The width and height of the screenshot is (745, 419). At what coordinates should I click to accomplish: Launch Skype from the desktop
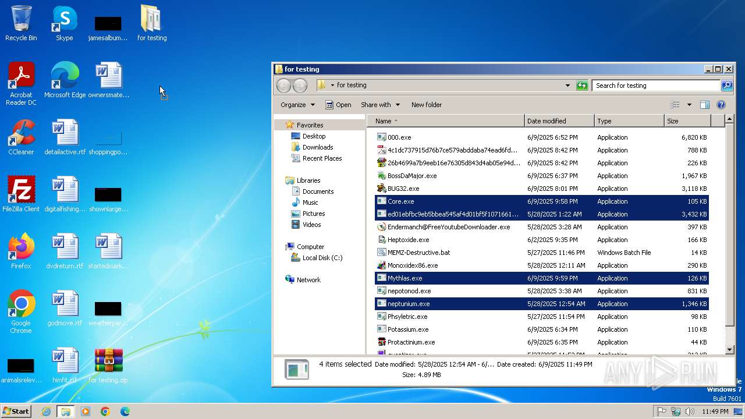65,23
